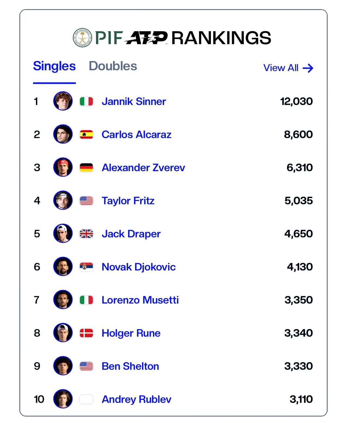Open the View All rankings link
The image size is (347, 423).
[x=288, y=68]
